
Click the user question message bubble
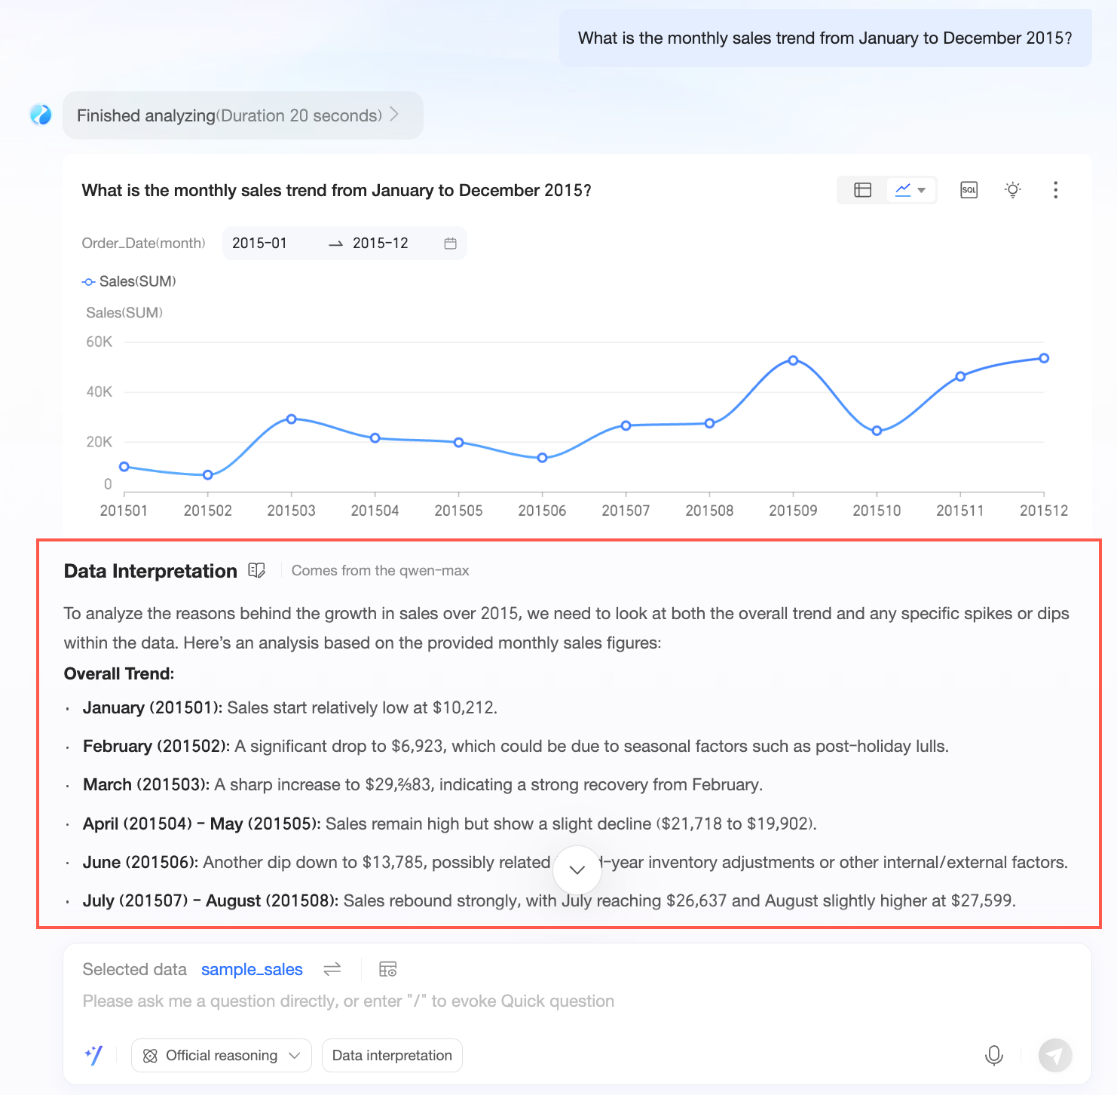pyautogui.click(x=825, y=38)
